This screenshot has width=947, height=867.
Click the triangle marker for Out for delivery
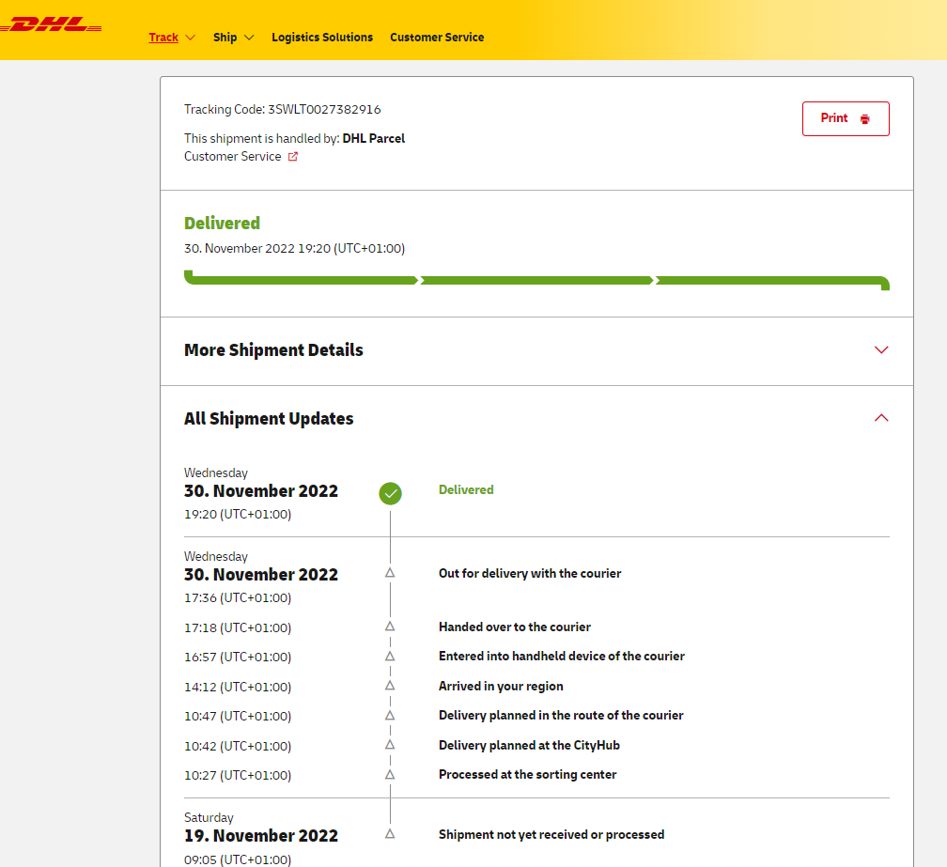390,572
